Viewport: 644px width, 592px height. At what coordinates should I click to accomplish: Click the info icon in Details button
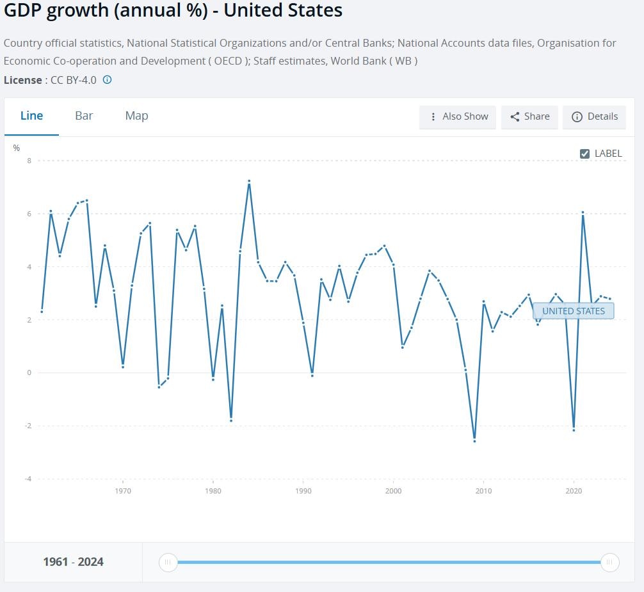pos(577,116)
